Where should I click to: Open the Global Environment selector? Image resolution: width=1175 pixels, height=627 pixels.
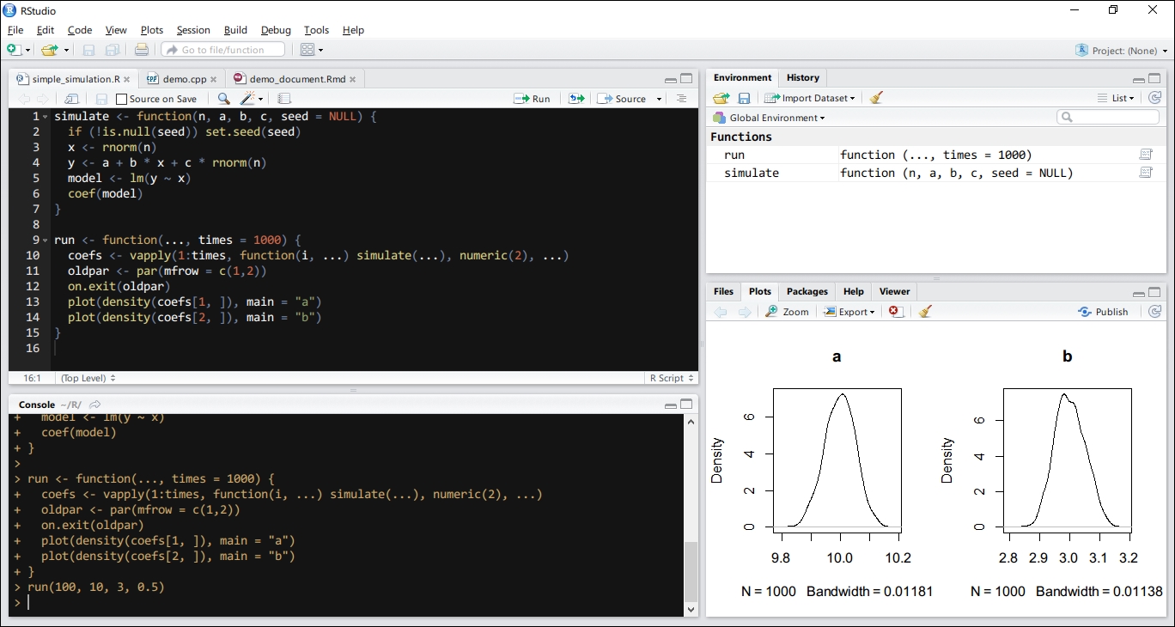pyautogui.click(x=770, y=118)
